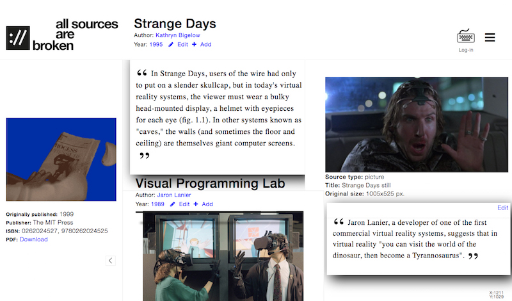Click plus icon beside Visual Programming Lab Add
Viewport: 512px width, 301px height.
(196, 204)
